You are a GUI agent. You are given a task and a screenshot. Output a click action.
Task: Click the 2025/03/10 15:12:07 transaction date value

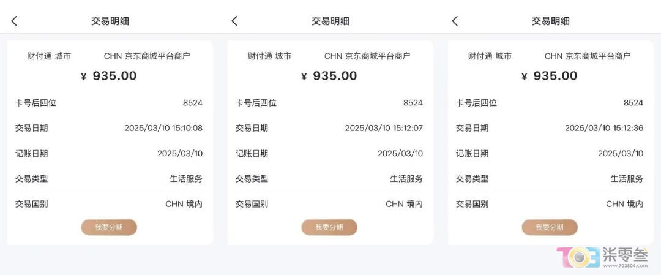coord(384,128)
